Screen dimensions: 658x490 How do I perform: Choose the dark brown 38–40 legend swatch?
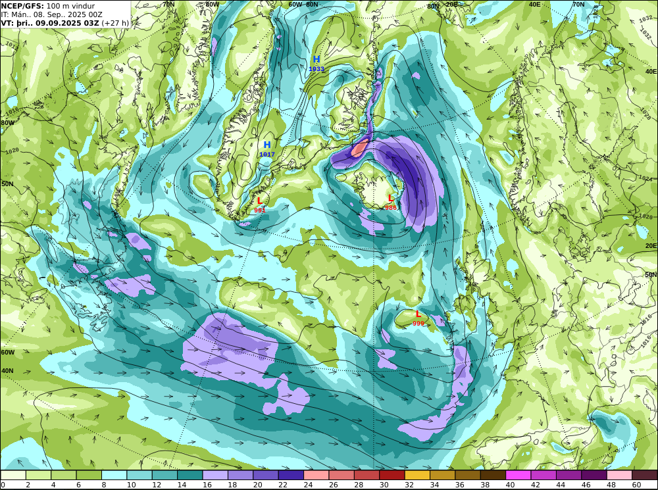coord(493,475)
